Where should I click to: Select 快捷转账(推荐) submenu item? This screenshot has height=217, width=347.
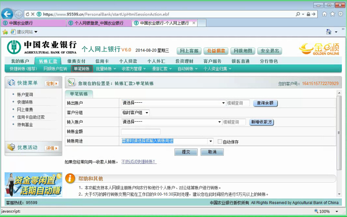point(23,69)
